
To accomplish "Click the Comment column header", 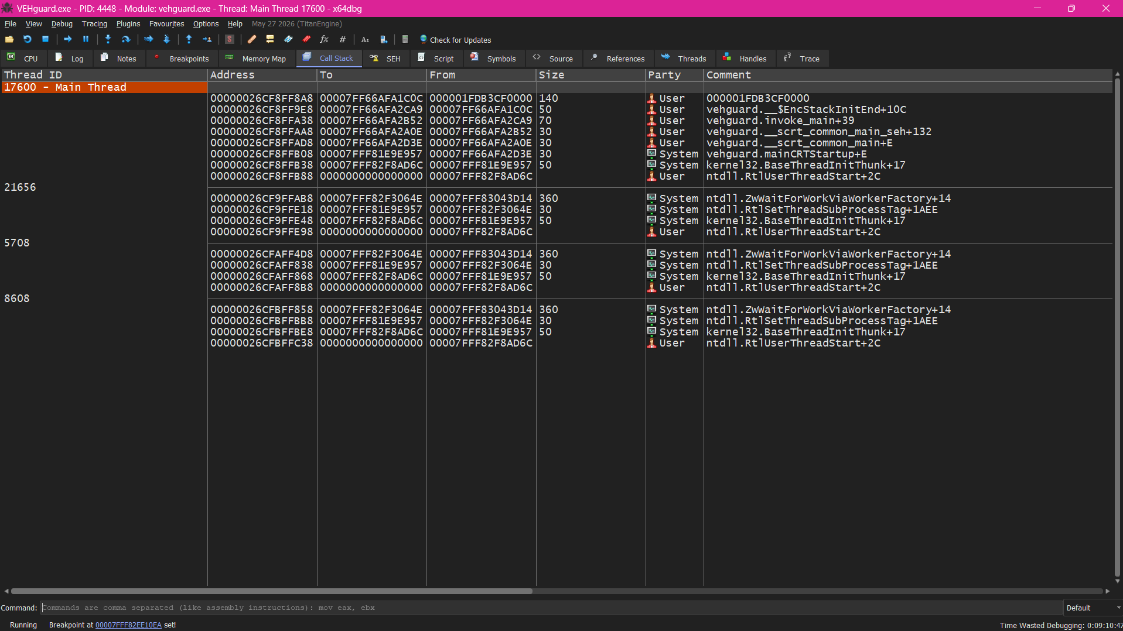I will pos(907,75).
